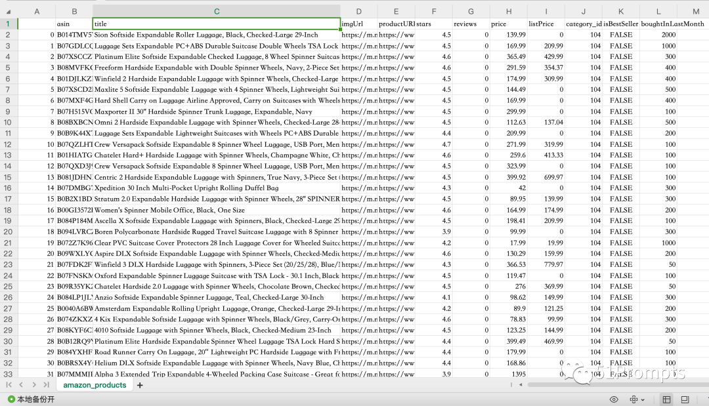The image size is (709, 406).
Task: Click the price cell showing 42
Action: point(509,188)
